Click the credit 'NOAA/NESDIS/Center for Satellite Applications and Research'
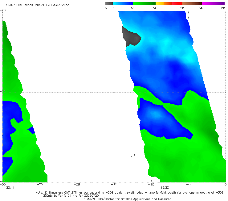 pyautogui.click(x=127, y=199)
